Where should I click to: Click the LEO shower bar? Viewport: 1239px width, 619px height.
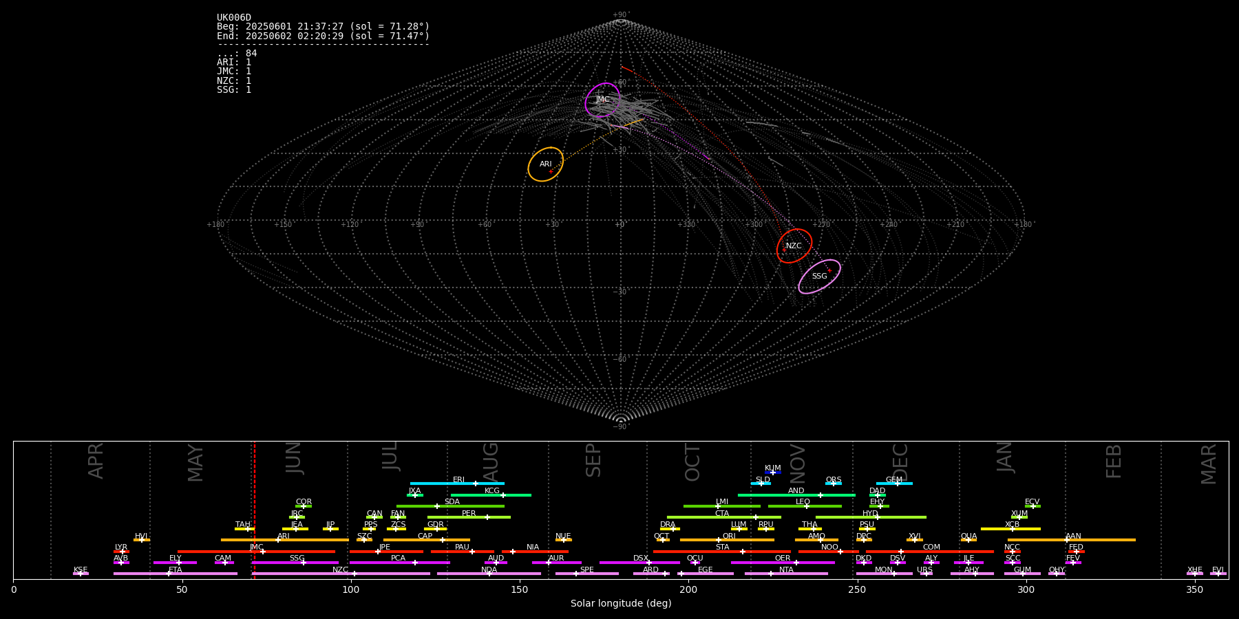pos(805,506)
